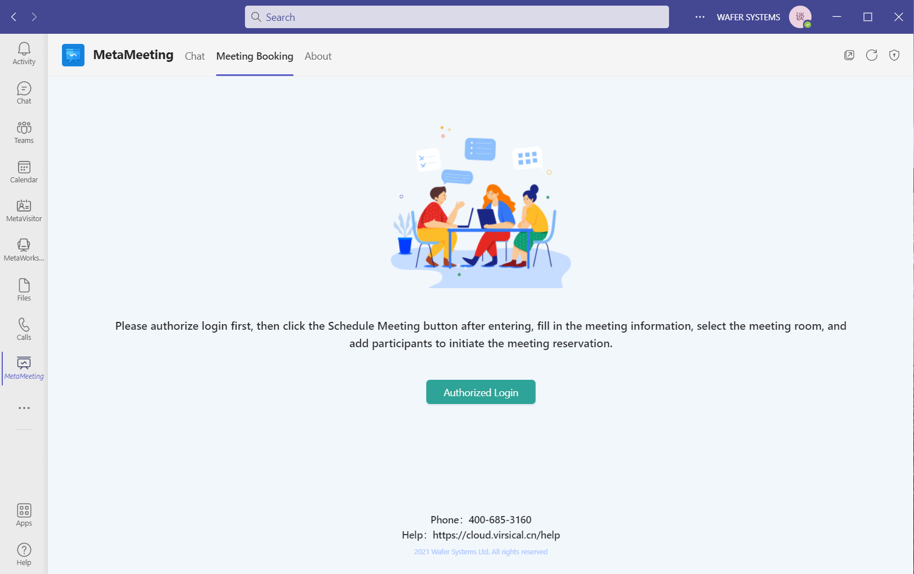This screenshot has height=574, width=914.
Task: Click the Authorized Login button
Action: [481, 392]
